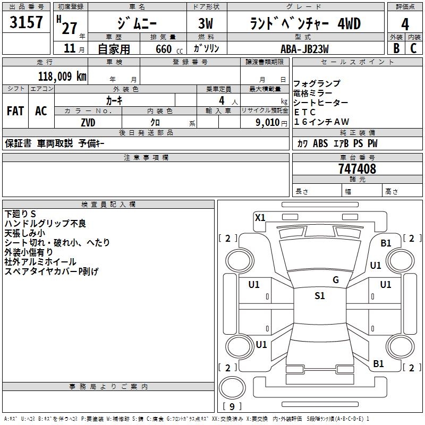Viewport: 425px width, 425px height.
Task: Click the B1 mark by the top-right wheel
Action: (386, 243)
